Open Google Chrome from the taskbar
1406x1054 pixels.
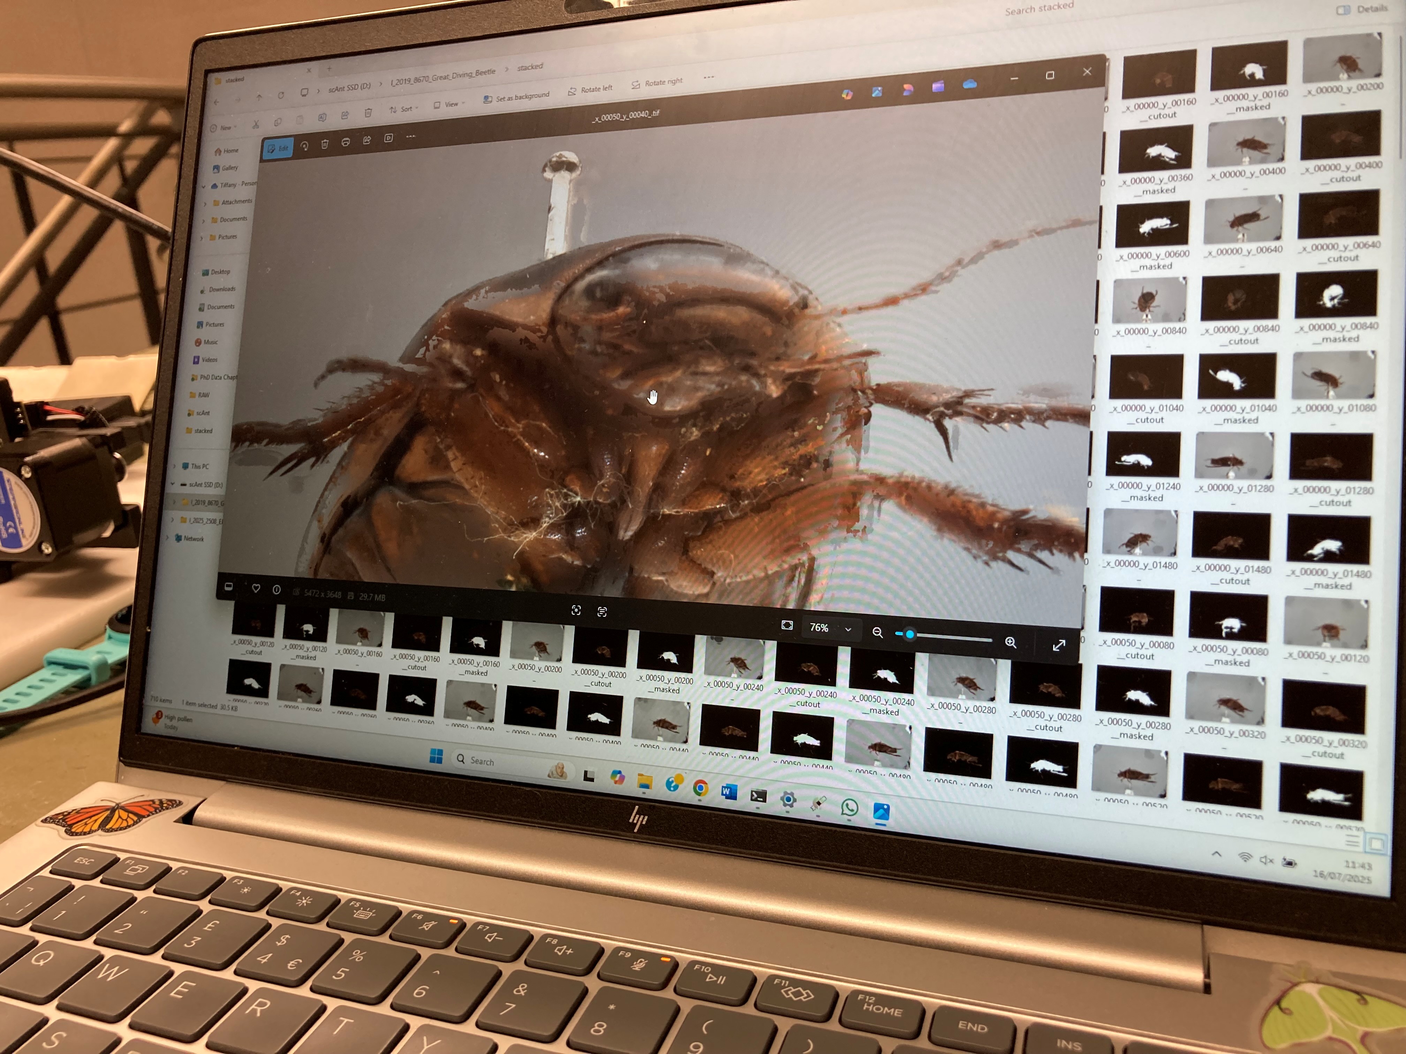701,788
